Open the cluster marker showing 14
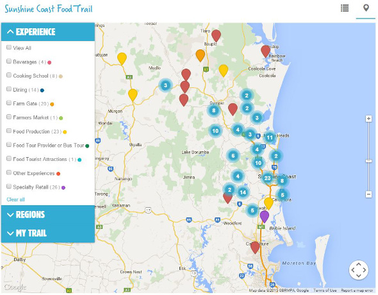Viewport: 378px width, 295px height. click(243, 192)
